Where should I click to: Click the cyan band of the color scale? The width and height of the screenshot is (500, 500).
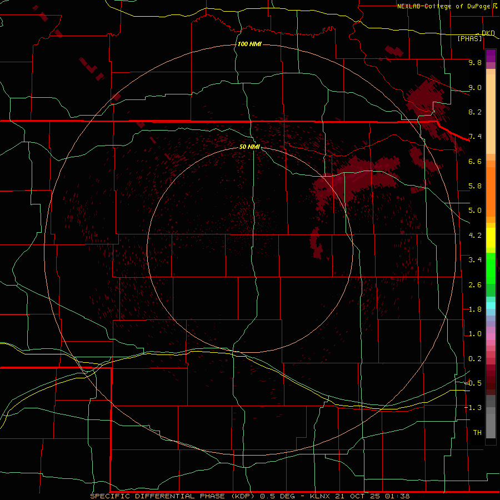[x=491, y=306]
